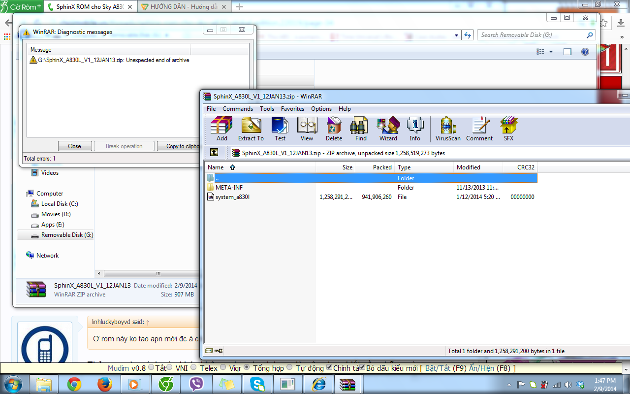Select the Viqr radio button in Mudim

coord(223,367)
